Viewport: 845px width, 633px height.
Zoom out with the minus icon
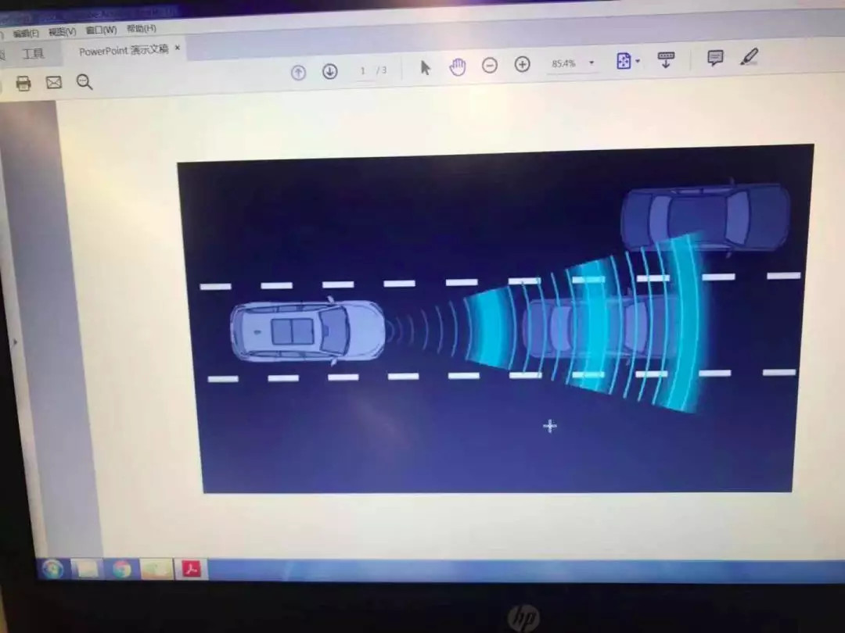click(489, 66)
